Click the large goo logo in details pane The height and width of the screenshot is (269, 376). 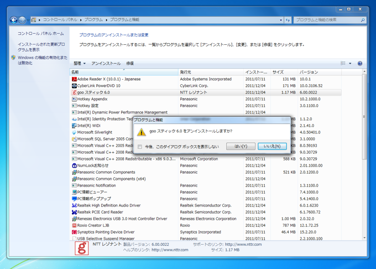coord(81,248)
